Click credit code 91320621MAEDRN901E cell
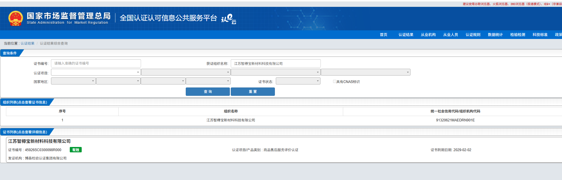Image resolution: width=562 pixels, height=180 pixels. [x=455, y=120]
